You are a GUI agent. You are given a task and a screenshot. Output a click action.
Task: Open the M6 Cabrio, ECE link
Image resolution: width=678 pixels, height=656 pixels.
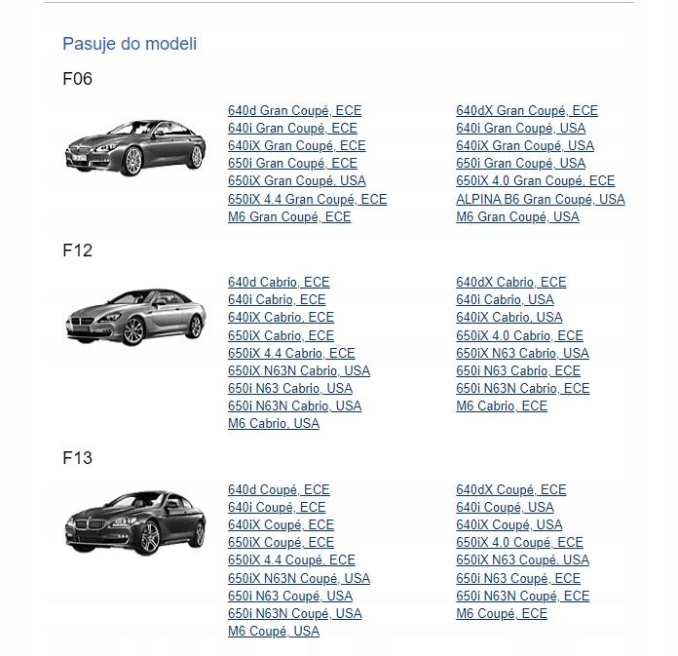(x=502, y=405)
